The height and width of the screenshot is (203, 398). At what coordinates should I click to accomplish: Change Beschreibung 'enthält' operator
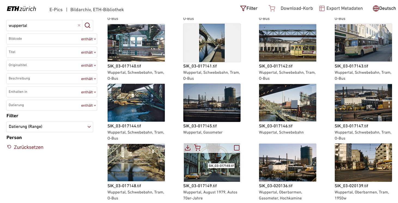(89, 79)
